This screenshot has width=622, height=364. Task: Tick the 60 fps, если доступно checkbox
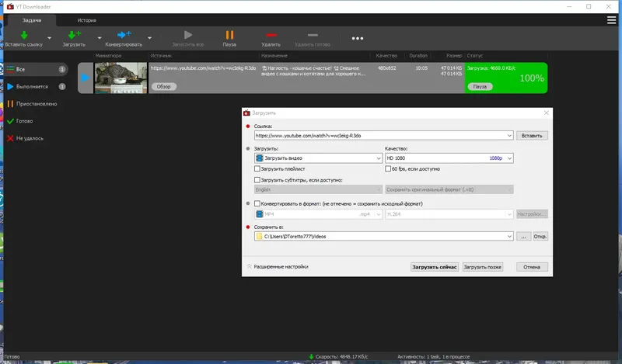388,168
